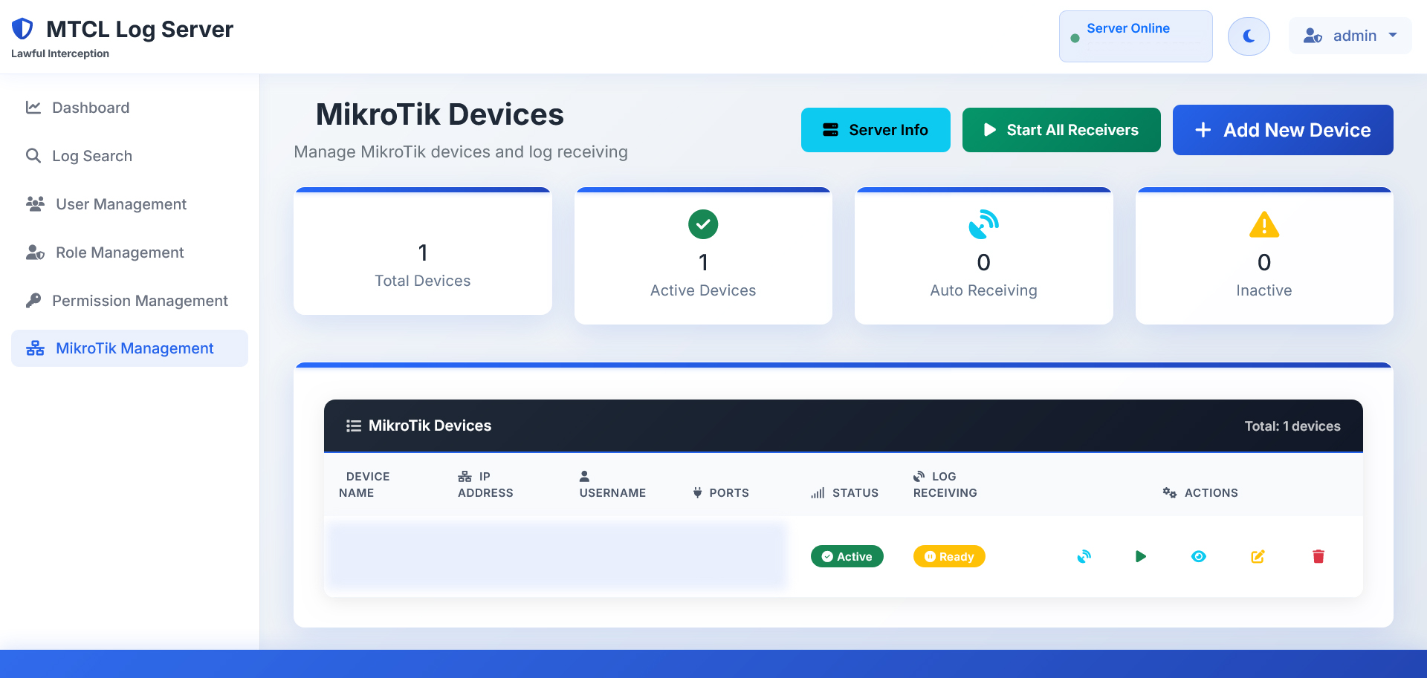1427x678 pixels.
Task: Click the auto-receiving satellite icon in device row
Action: tap(1084, 556)
